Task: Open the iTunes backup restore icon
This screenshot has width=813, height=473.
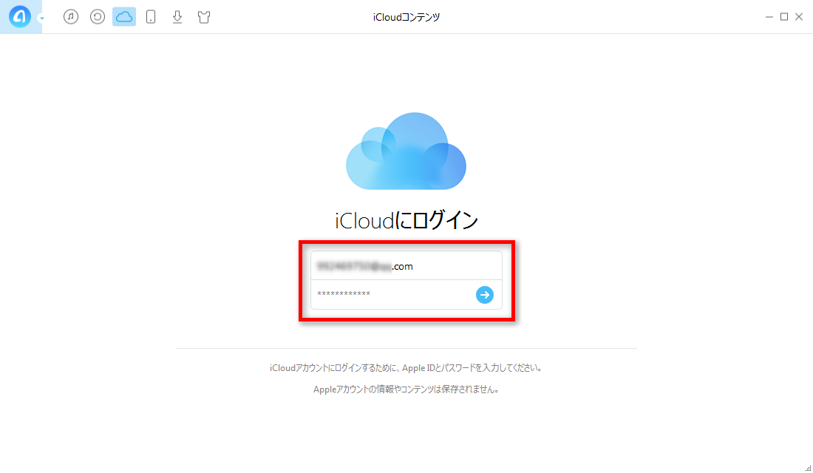Action: pos(98,16)
